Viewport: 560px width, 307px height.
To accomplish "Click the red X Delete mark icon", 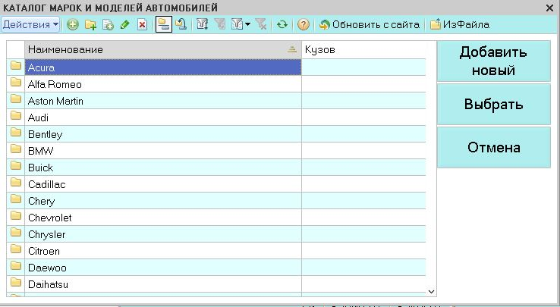I will point(143,24).
